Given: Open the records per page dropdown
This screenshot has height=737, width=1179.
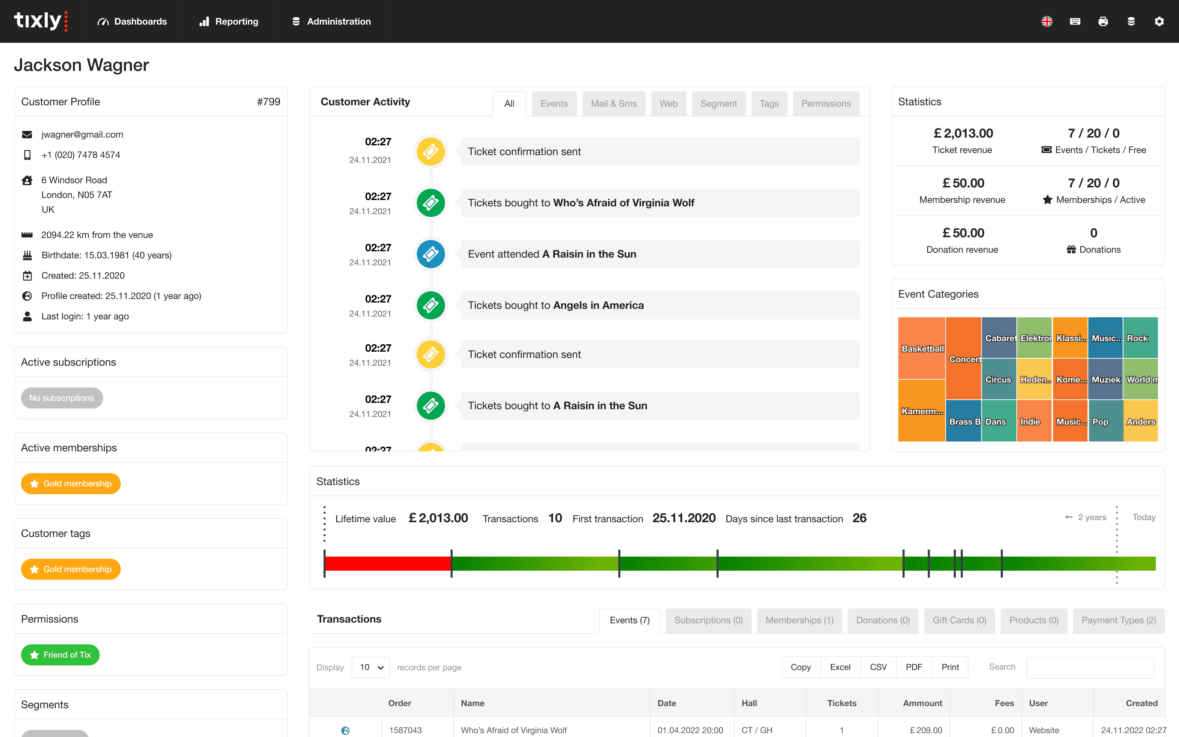Looking at the screenshot, I should coord(371,667).
